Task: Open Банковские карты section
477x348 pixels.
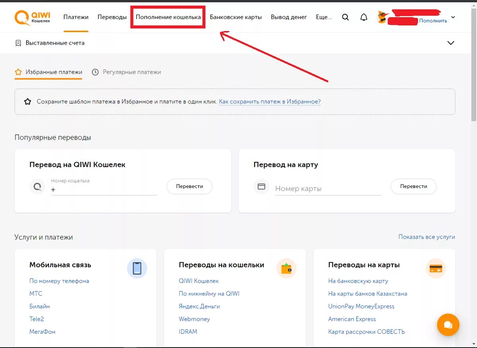Action: point(236,17)
